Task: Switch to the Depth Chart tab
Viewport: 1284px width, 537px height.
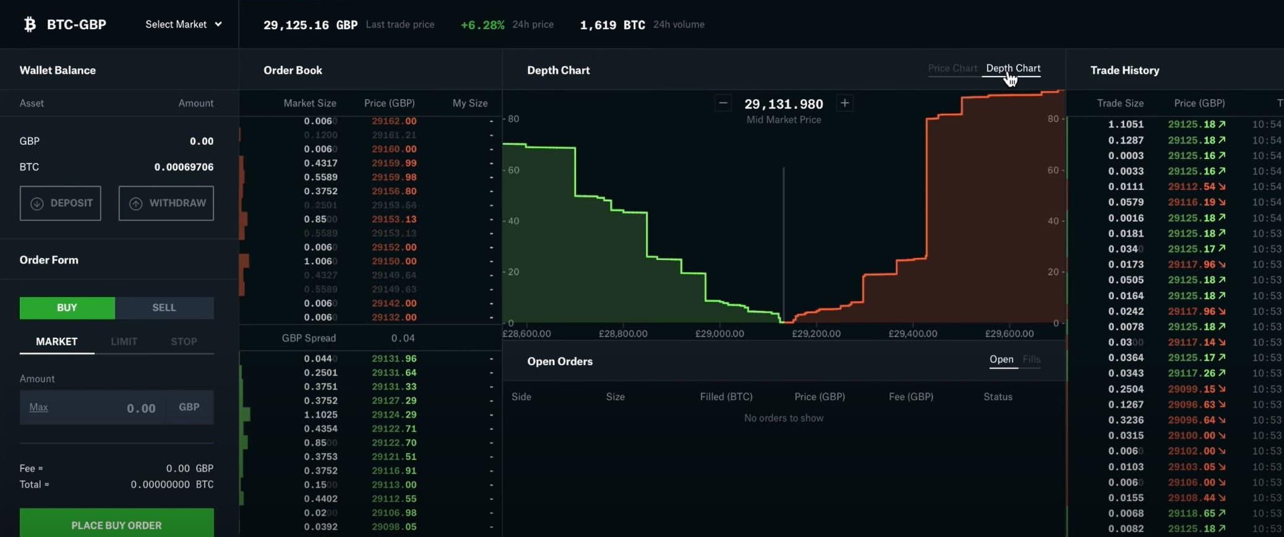Action: click(x=1013, y=68)
